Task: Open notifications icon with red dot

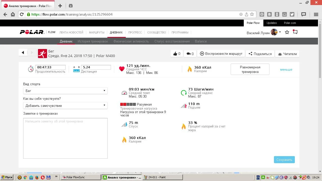Action: coord(295,32)
